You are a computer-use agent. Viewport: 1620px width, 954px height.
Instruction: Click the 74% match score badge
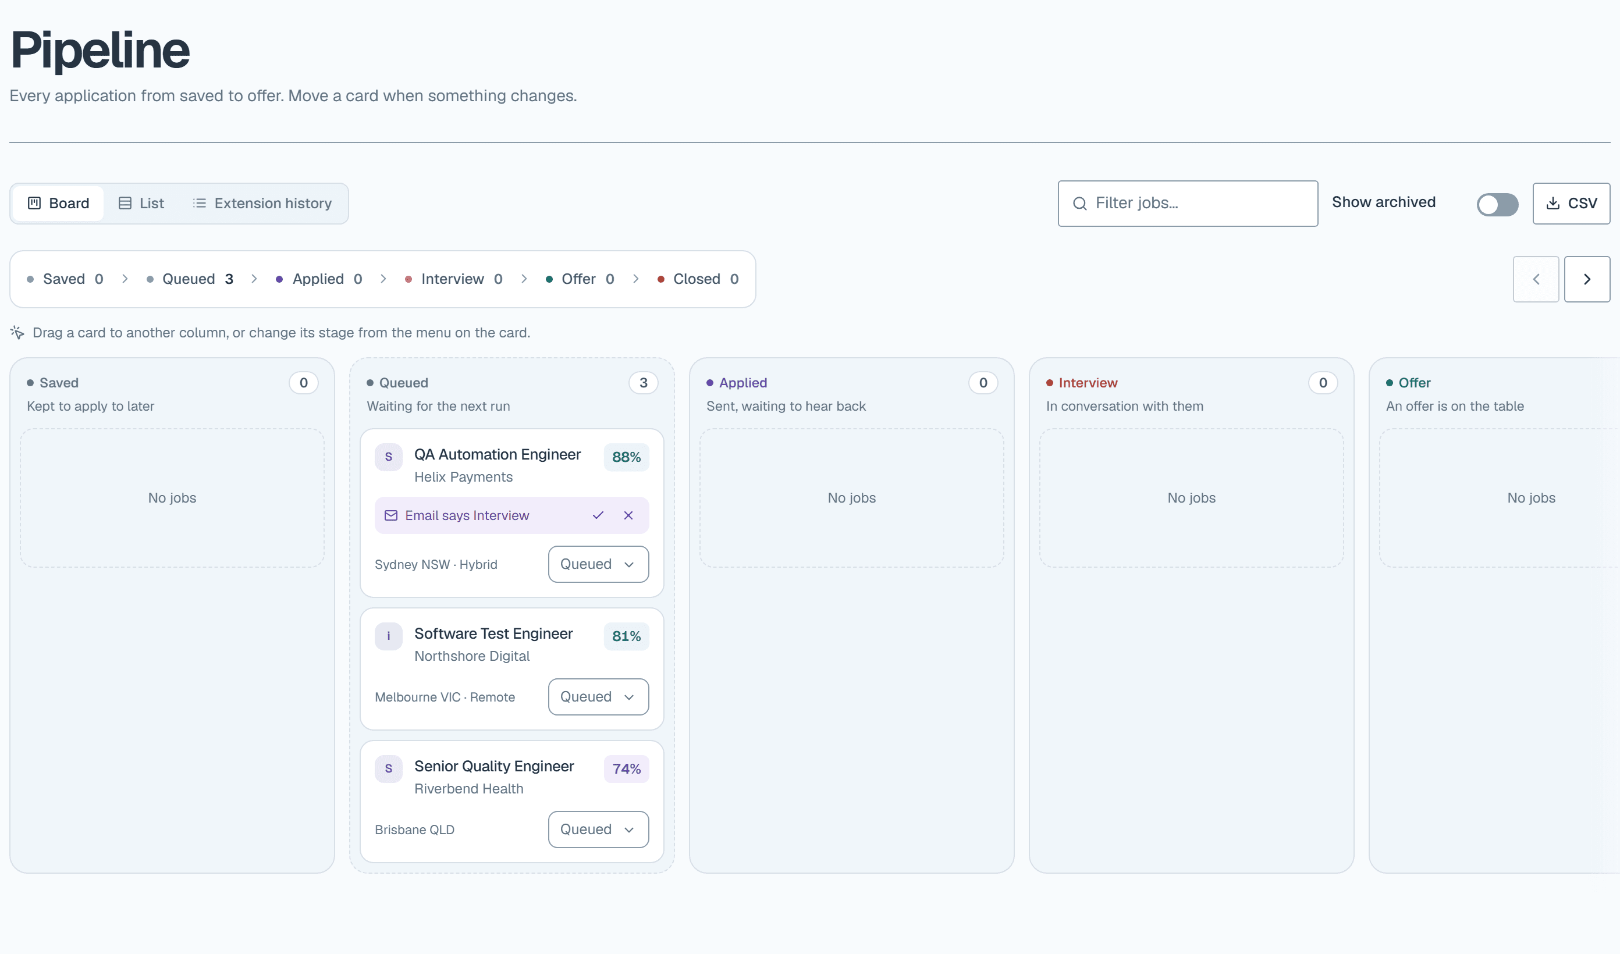click(626, 769)
